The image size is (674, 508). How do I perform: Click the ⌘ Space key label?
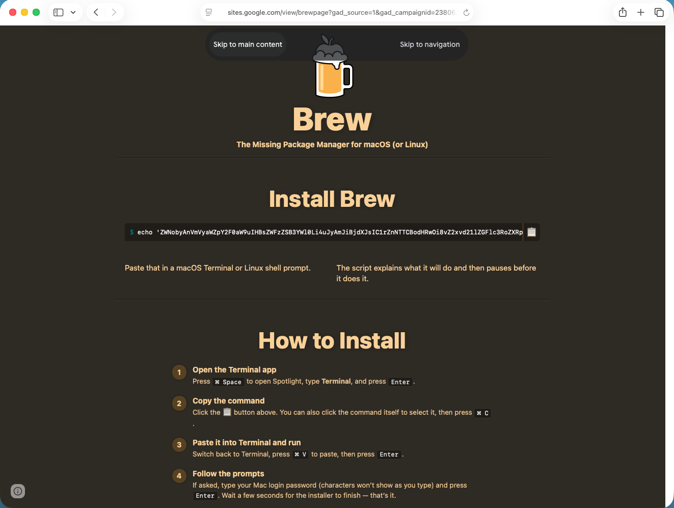228,382
